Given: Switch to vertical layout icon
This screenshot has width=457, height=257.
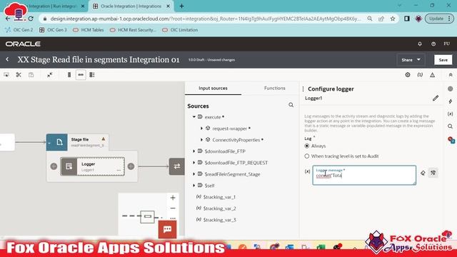Looking at the screenshot, I should coord(69,75).
